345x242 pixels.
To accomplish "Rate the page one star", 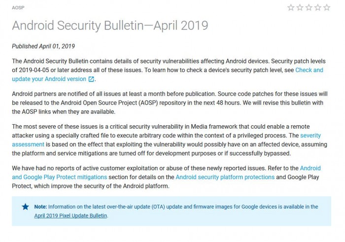I will tap(291, 7).
